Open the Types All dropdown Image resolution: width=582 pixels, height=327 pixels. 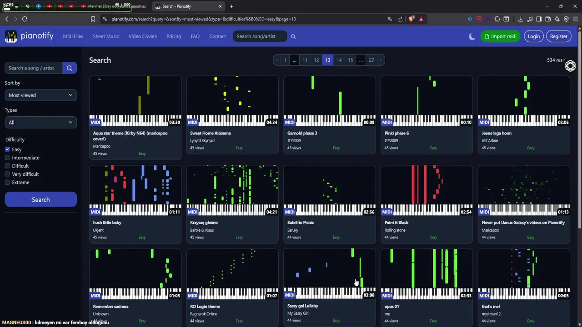click(40, 123)
